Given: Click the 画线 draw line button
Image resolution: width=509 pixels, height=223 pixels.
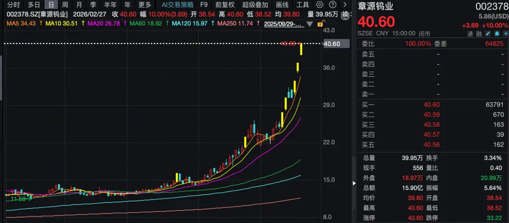Looking at the screenshot, I should tap(282, 5).
